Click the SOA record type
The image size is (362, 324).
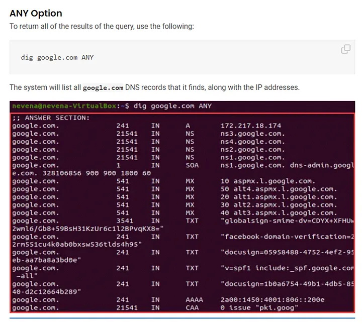coord(192,165)
